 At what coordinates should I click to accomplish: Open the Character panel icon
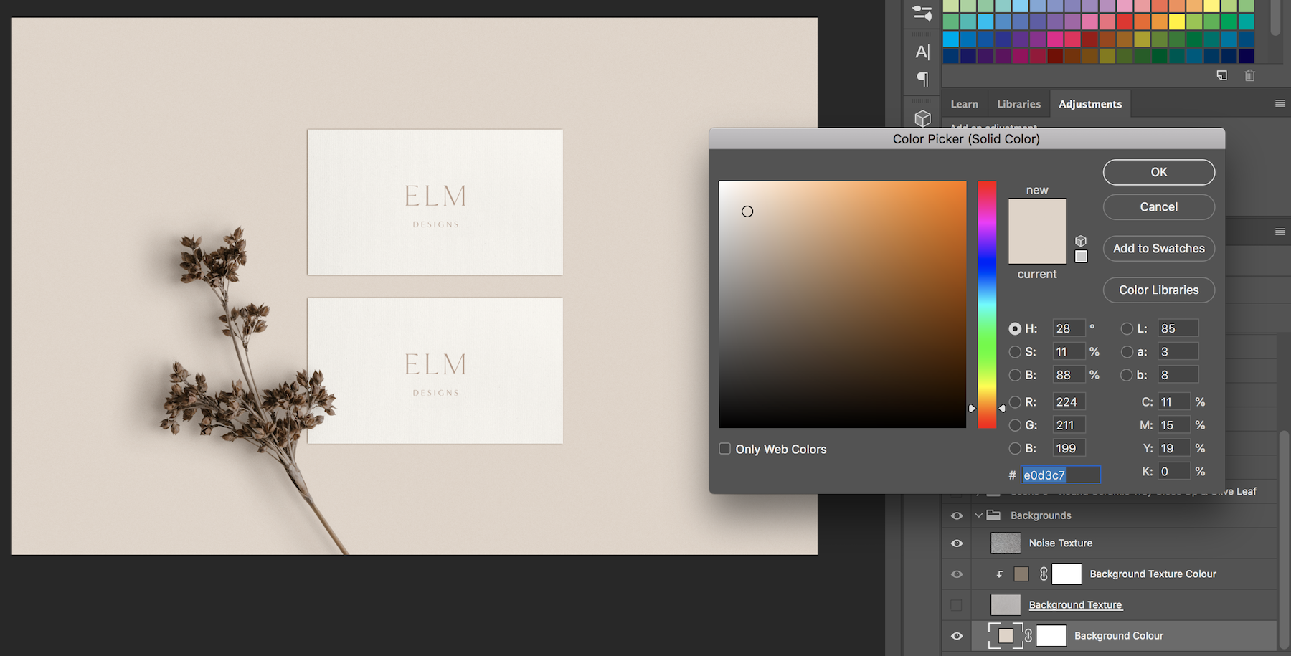point(922,52)
